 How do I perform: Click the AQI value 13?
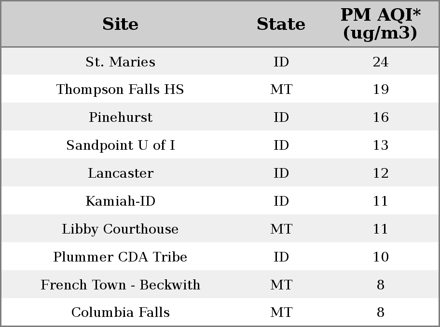pyautogui.click(x=381, y=145)
